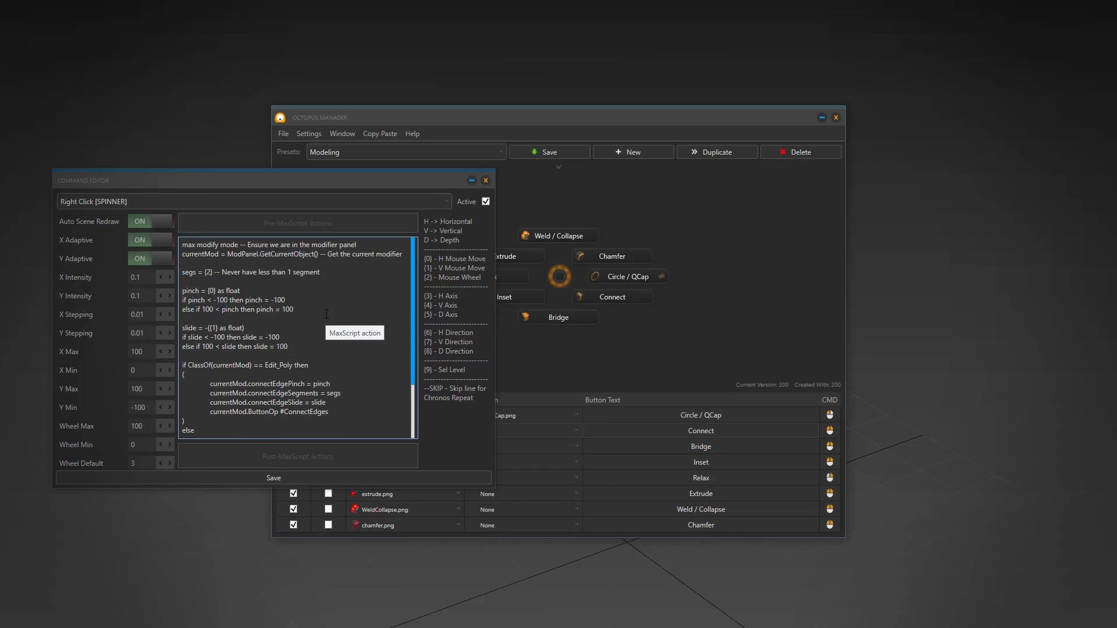This screenshot has width=1117, height=628.
Task: Click Save at bottom of Command Editor
Action: [x=273, y=478]
